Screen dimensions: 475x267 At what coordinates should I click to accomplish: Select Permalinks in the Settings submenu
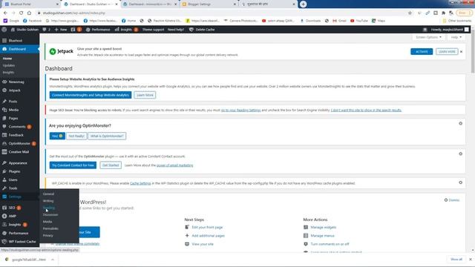coord(50,228)
